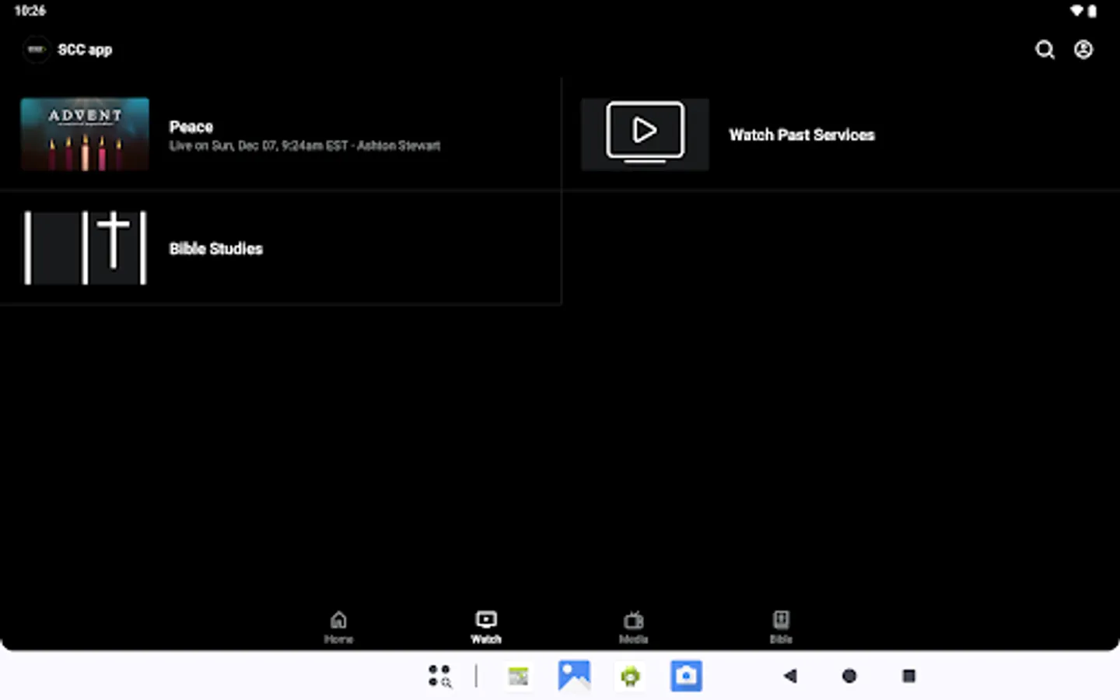This screenshot has width=1120, height=700.
Task: Click the Advent candles thumbnail
Action: [84, 133]
